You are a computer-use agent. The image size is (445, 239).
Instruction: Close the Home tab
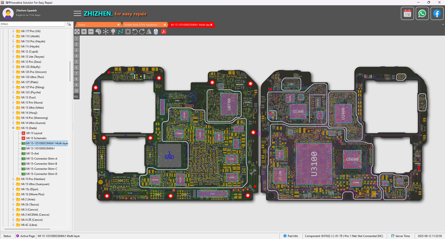(119, 25)
